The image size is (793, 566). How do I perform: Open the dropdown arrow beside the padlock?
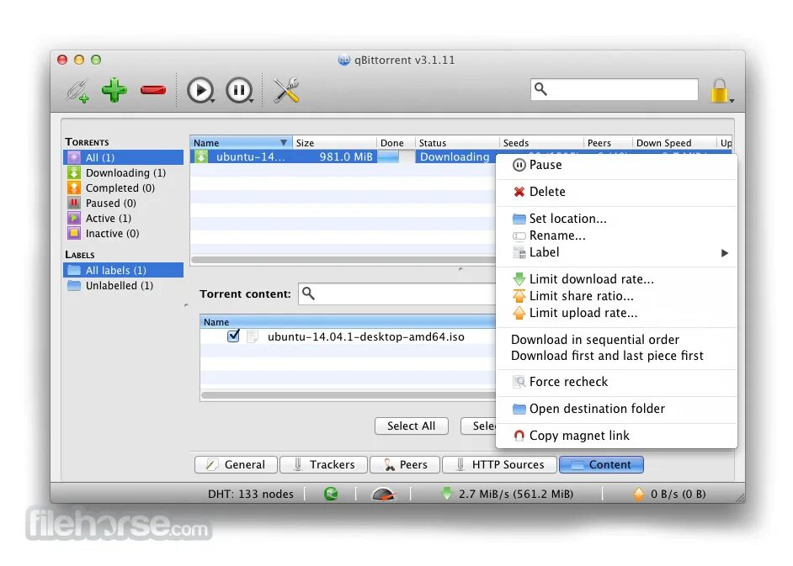click(x=732, y=101)
